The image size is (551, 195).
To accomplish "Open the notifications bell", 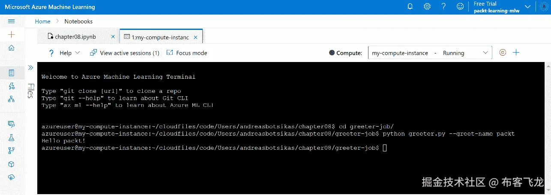I will coord(410,6).
